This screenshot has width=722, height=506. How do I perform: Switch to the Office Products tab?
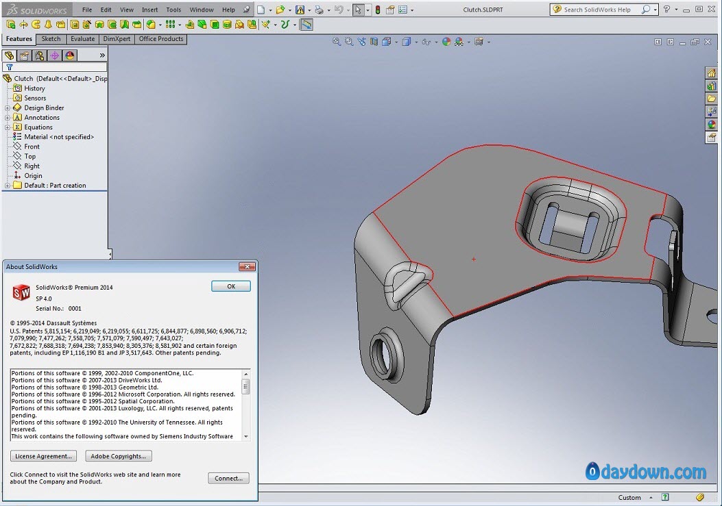[x=161, y=39]
